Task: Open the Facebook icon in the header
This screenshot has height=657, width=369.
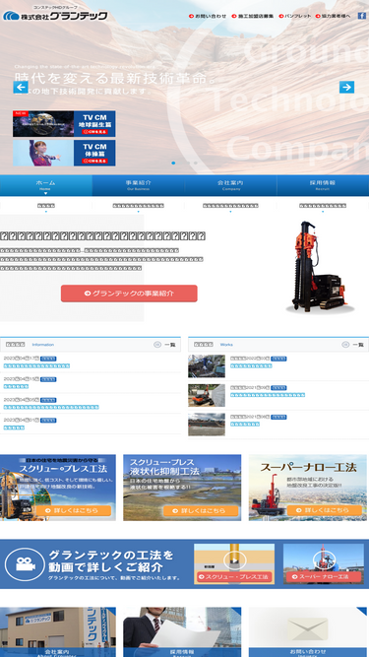Action: (x=361, y=16)
